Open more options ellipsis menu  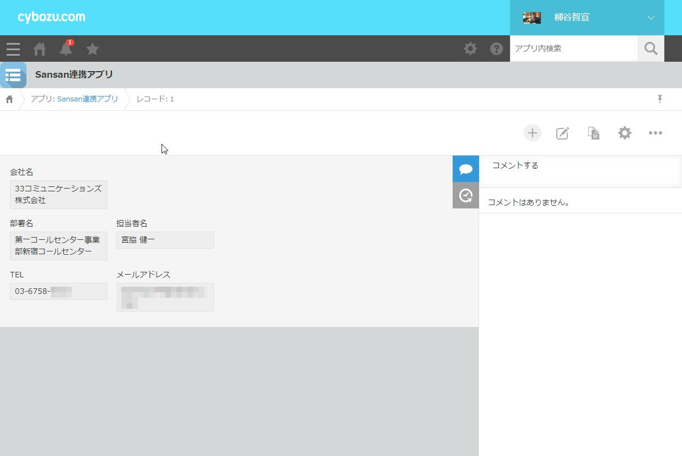coord(656,133)
